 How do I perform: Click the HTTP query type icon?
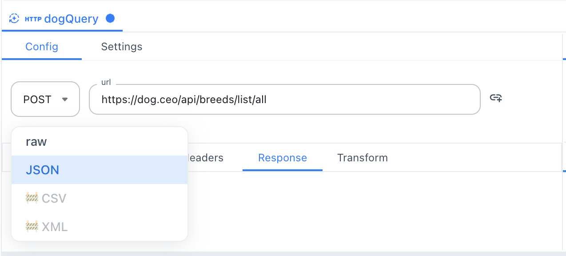pyautogui.click(x=15, y=19)
